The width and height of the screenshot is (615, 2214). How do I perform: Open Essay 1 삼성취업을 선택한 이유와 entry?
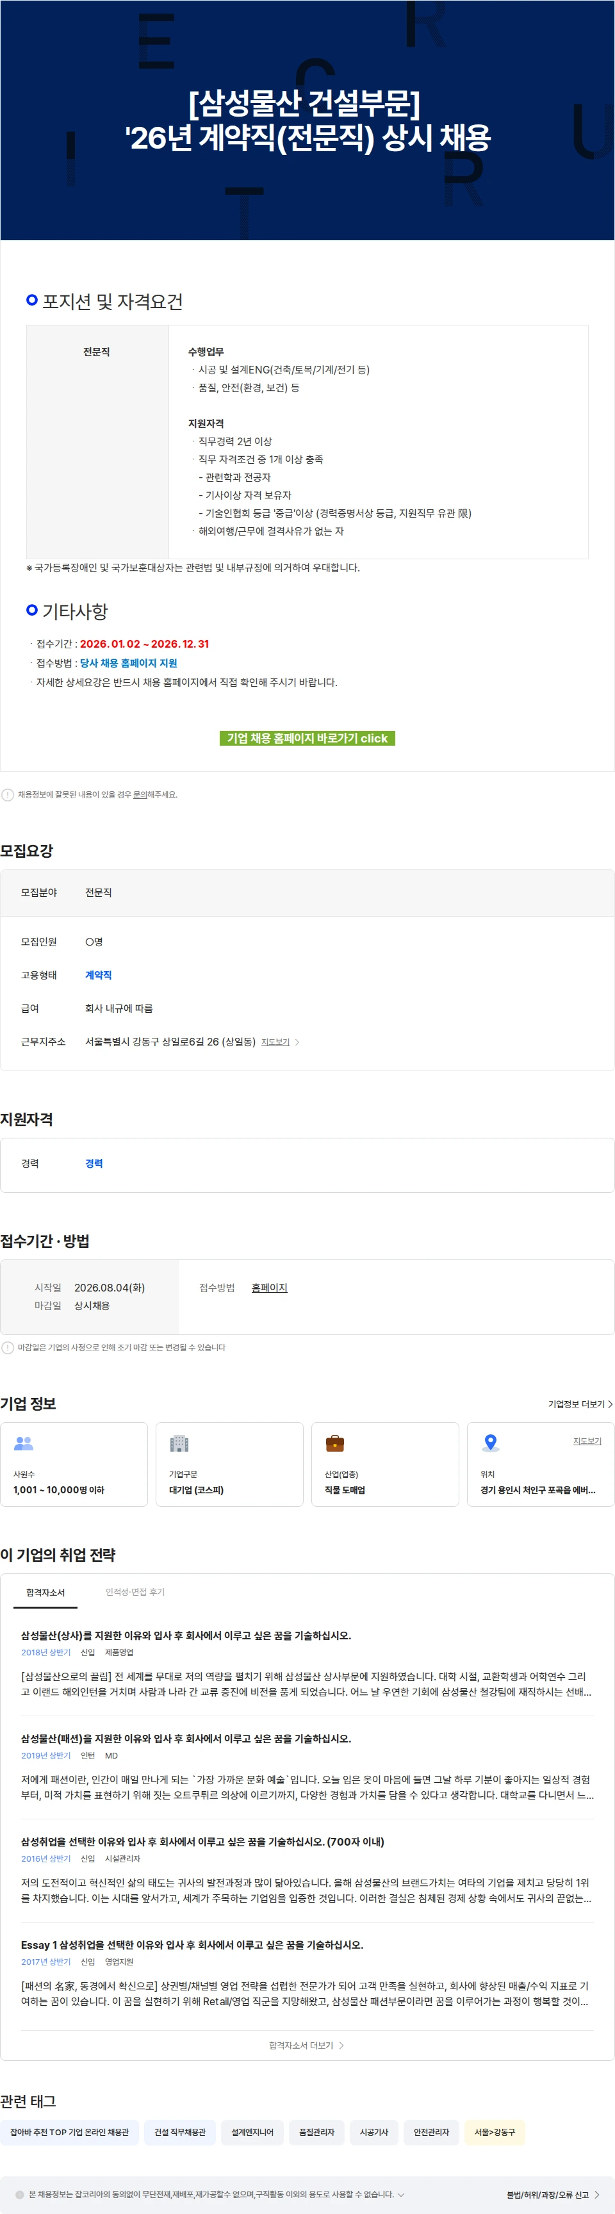pyautogui.click(x=192, y=1944)
